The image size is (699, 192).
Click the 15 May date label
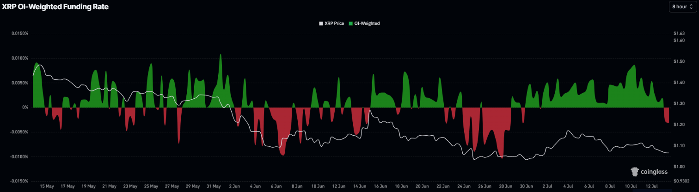coord(47,186)
